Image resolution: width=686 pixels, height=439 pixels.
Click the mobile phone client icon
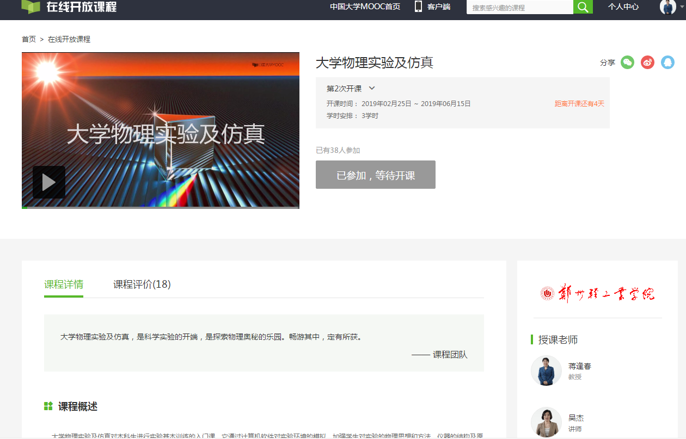pos(418,7)
